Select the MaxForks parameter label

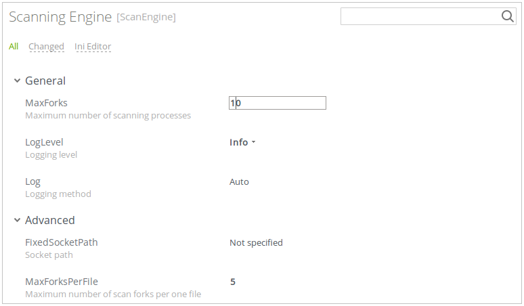tap(46, 103)
